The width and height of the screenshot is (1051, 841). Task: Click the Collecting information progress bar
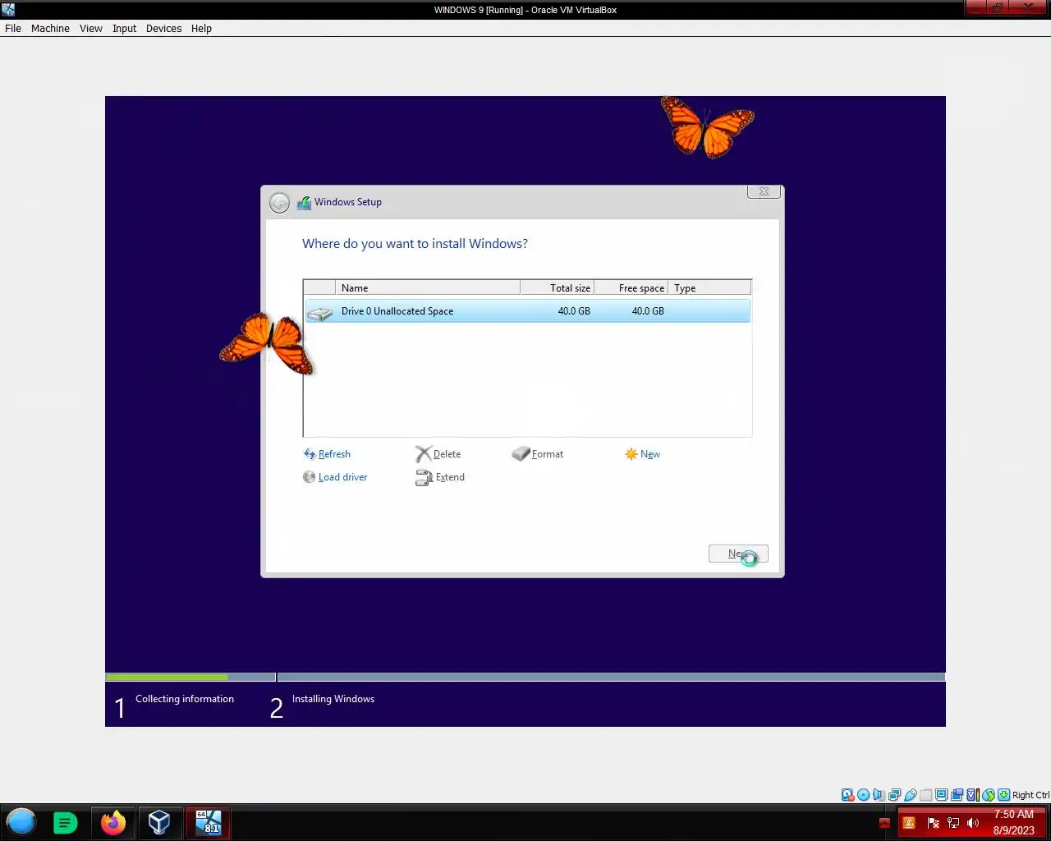click(x=190, y=678)
